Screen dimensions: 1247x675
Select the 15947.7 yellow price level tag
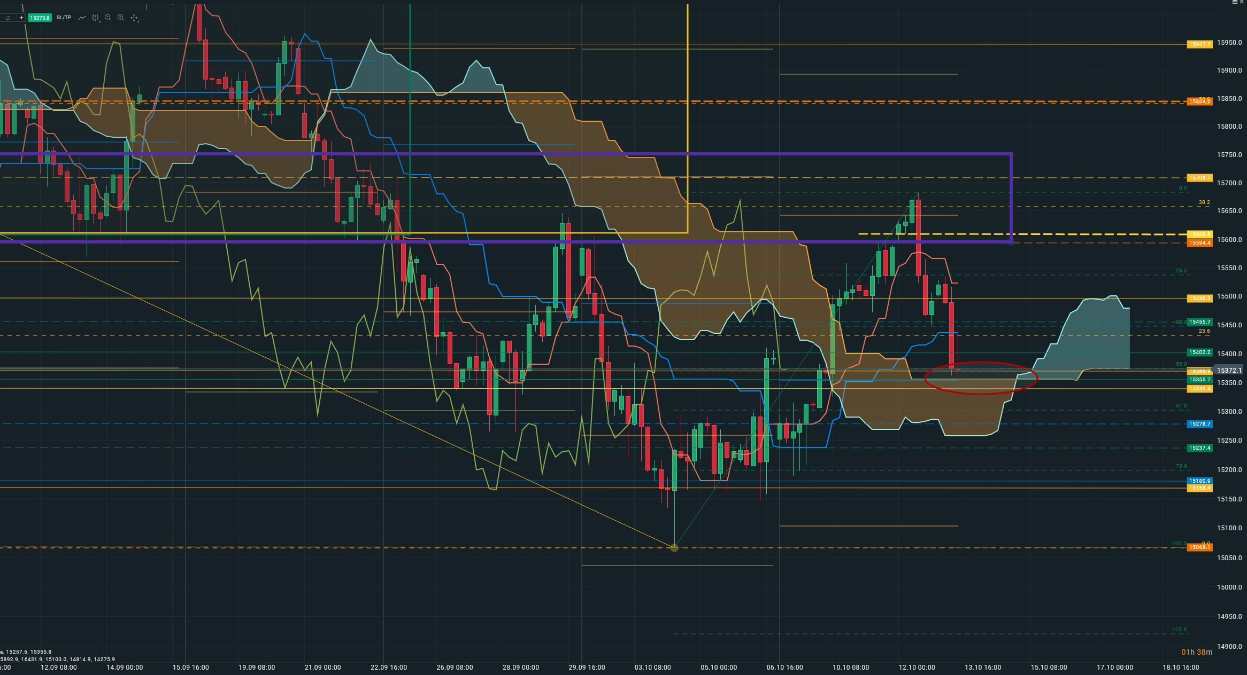1199,44
